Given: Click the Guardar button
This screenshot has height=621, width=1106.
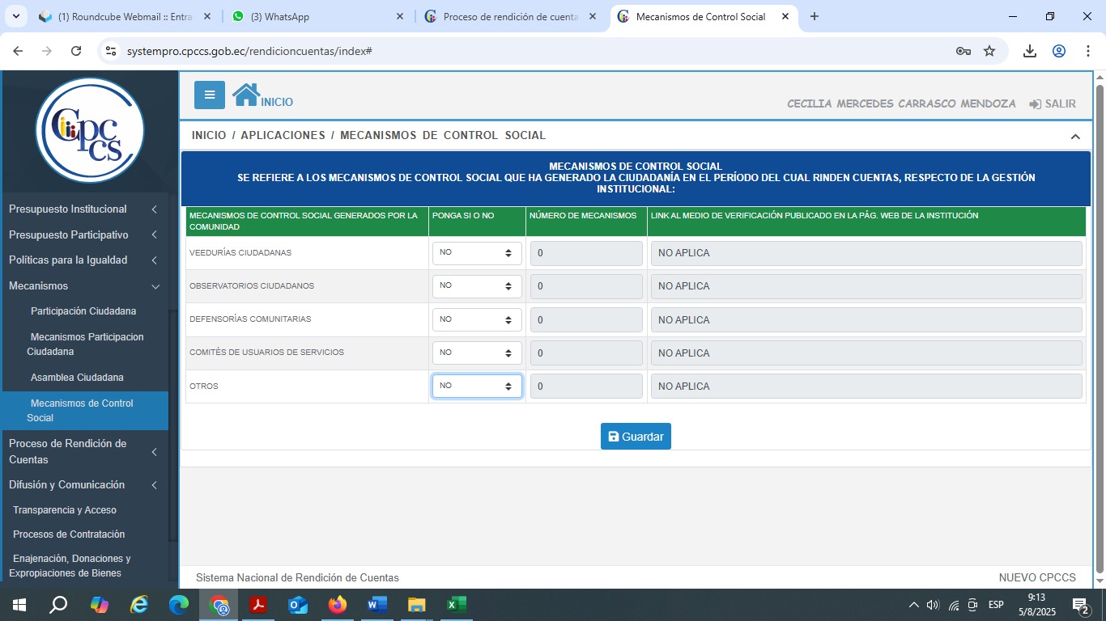Looking at the screenshot, I should (x=636, y=437).
